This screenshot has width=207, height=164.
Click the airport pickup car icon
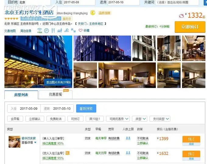click(60, 30)
